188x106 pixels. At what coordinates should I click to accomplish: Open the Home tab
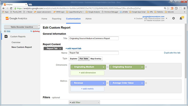pos(44,19)
